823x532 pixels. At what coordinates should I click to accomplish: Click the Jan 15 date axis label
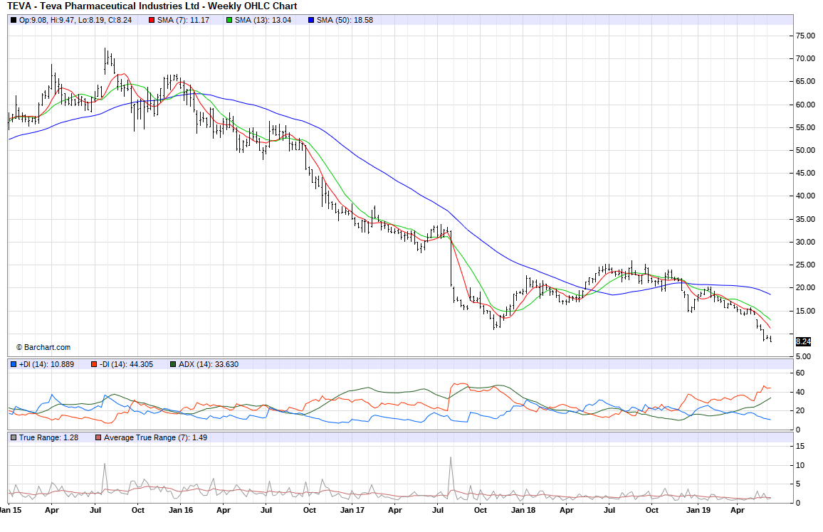pyautogui.click(x=11, y=510)
